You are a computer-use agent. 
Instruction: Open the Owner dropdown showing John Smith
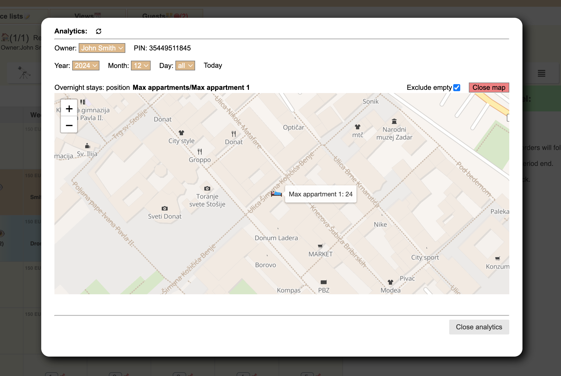102,48
